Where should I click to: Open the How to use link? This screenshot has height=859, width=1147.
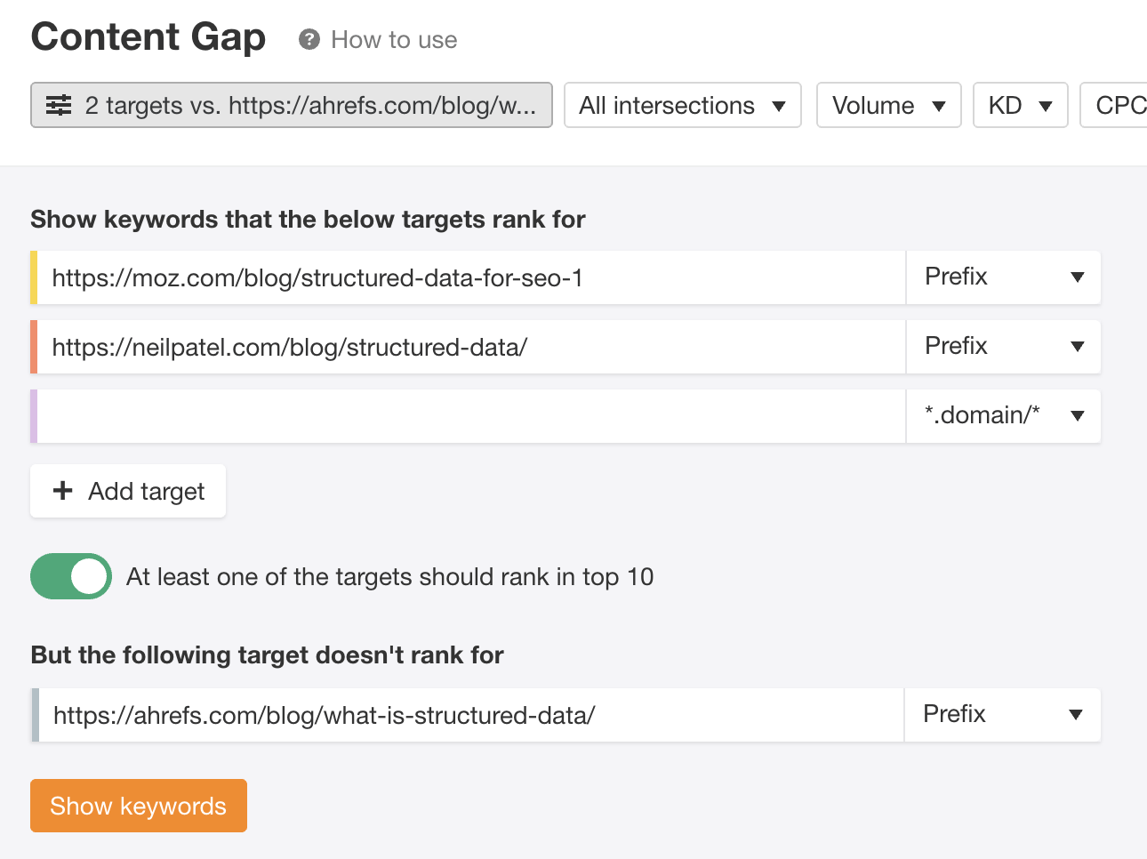[x=394, y=40]
